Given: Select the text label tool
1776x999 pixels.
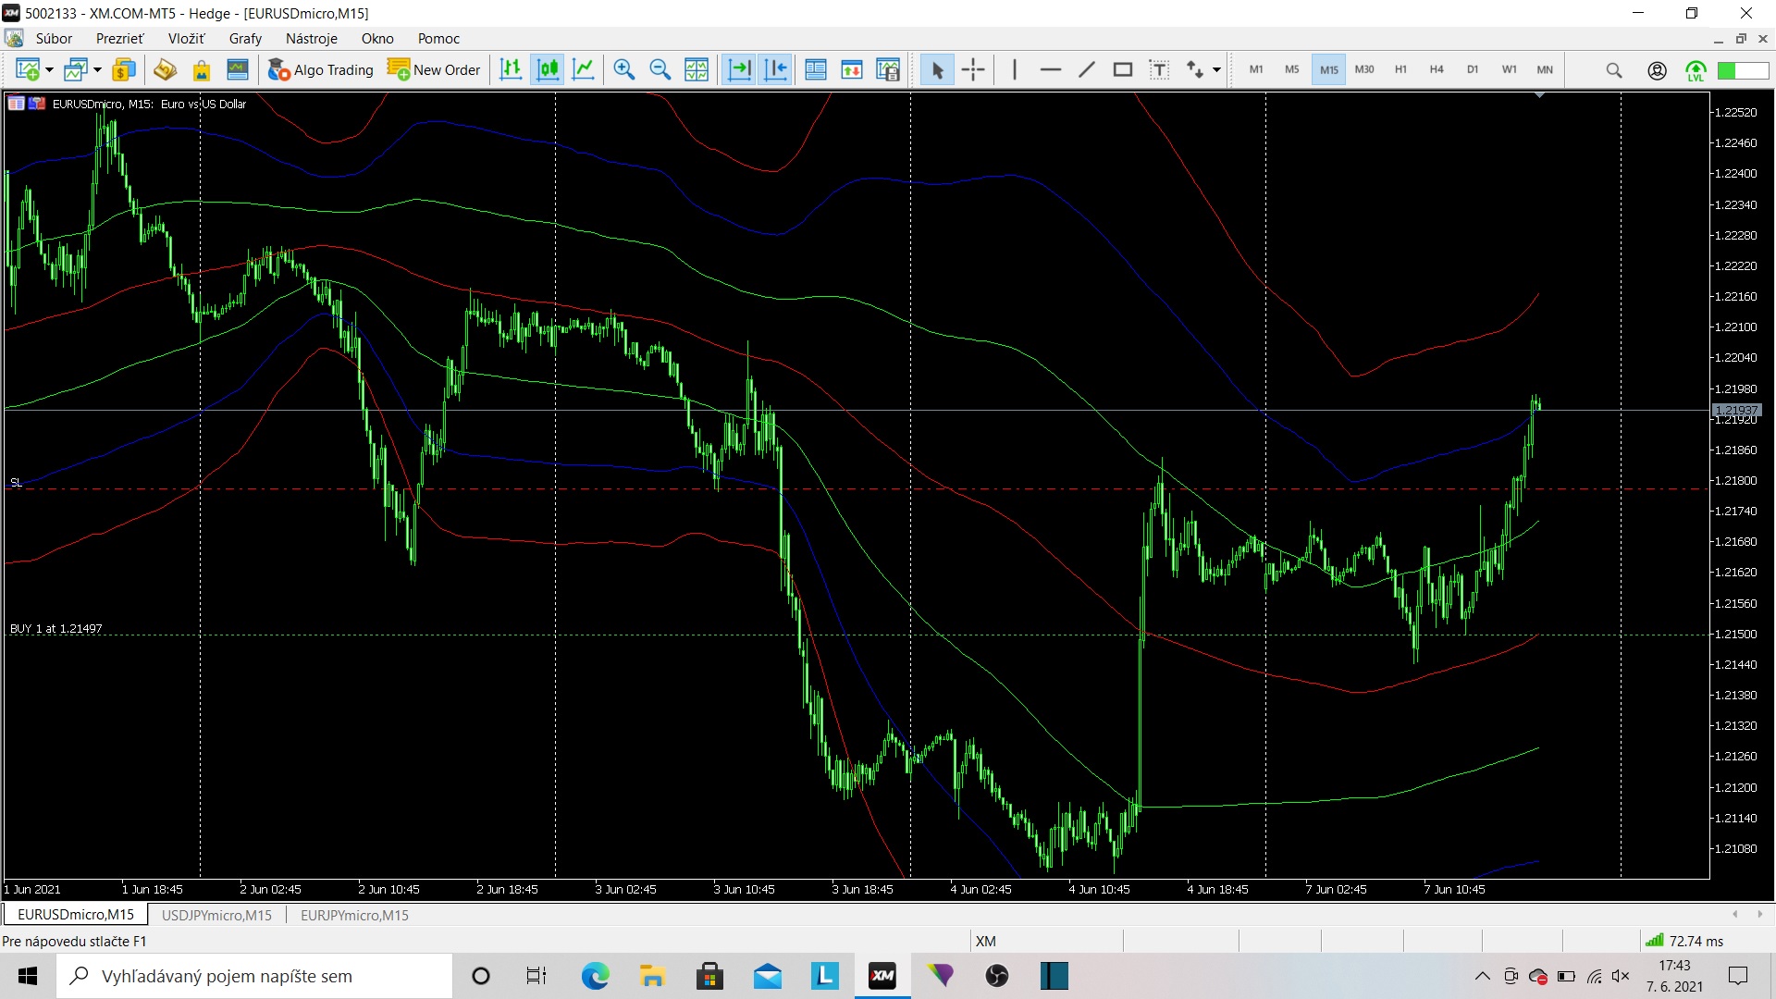Looking at the screenshot, I should pos(1159,69).
